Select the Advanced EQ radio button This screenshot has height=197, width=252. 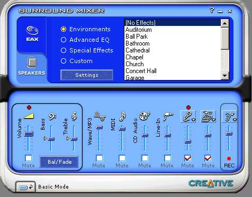pos(64,40)
